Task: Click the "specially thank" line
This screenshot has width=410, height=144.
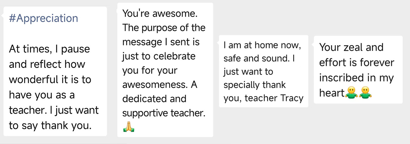Action: tap(255, 85)
